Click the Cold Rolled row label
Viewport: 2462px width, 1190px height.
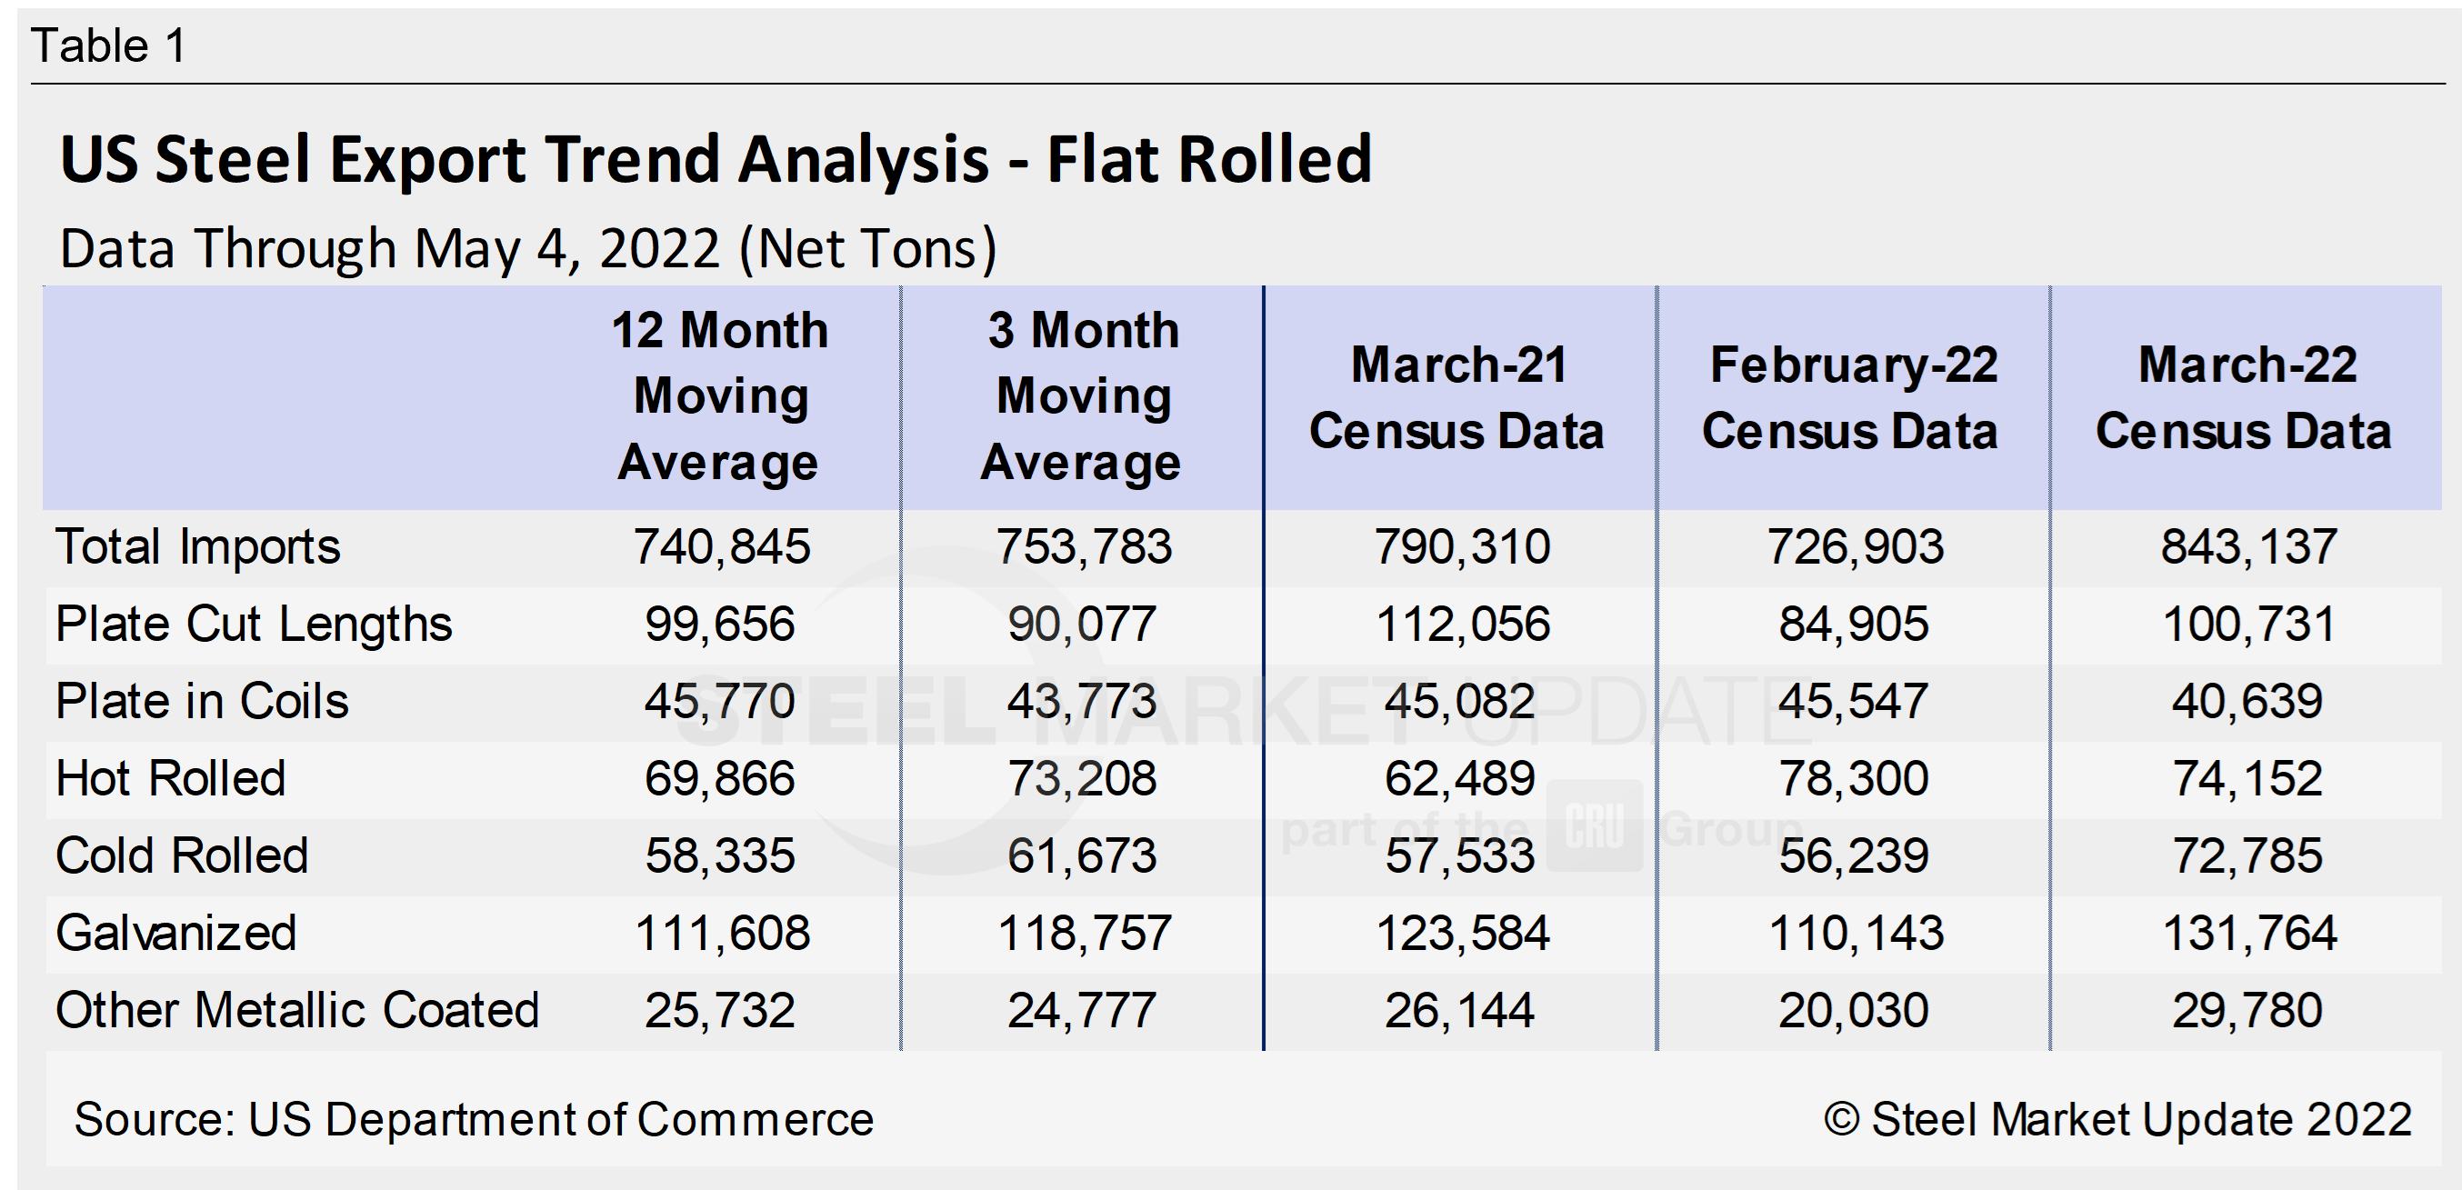[181, 855]
